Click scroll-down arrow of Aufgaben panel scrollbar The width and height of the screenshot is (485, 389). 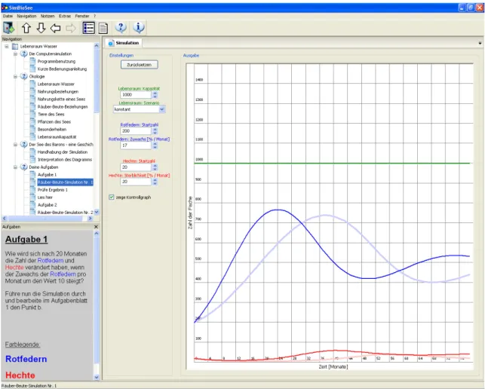(x=97, y=377)
